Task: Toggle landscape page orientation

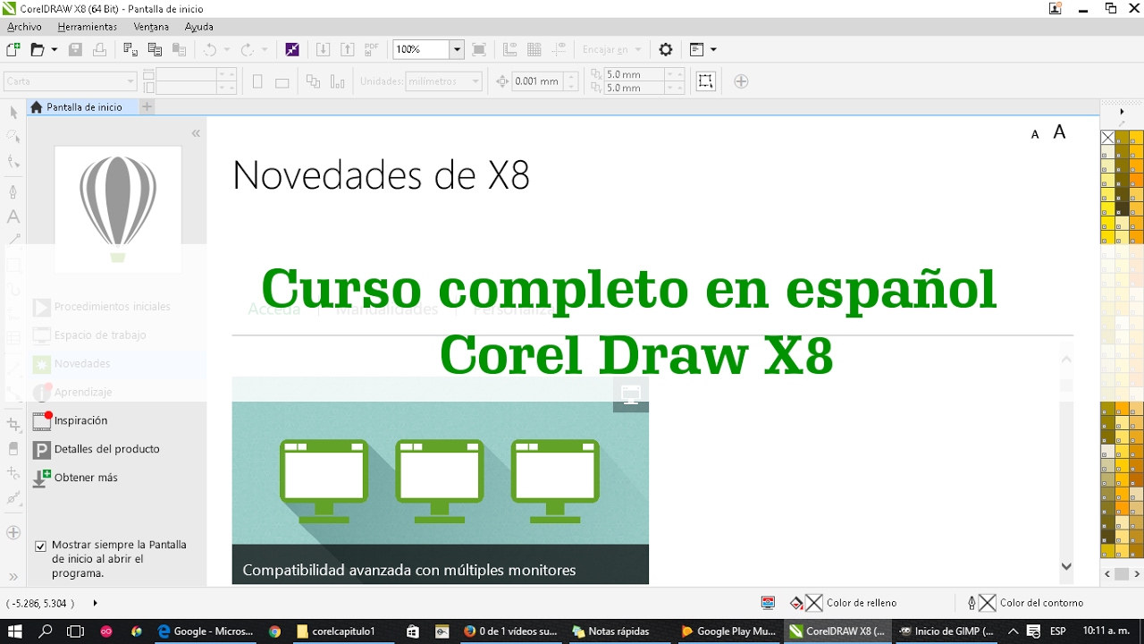Action: 282,82
